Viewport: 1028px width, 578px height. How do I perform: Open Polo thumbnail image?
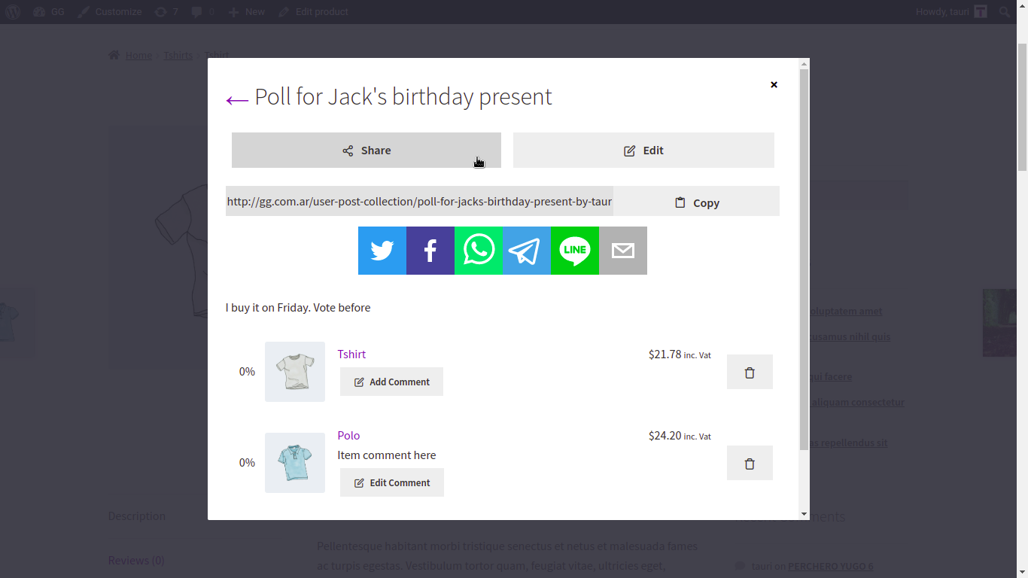295,463
